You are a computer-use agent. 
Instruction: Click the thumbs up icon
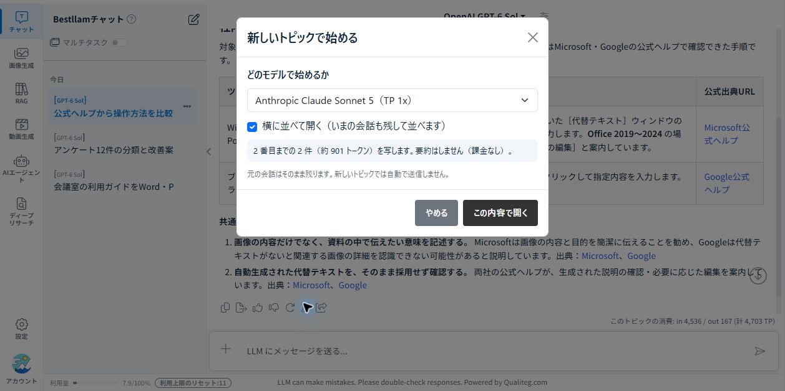click(258, 307)
